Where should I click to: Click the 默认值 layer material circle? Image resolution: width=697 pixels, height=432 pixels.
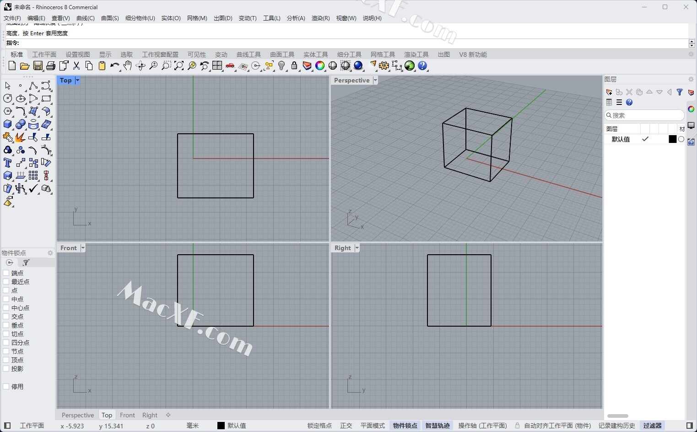coord(681,139)
